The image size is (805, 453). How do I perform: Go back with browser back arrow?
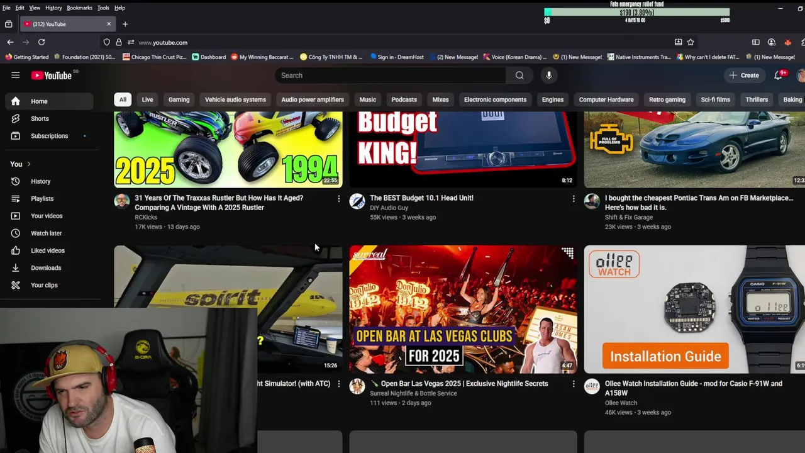(x=10, y=42)
